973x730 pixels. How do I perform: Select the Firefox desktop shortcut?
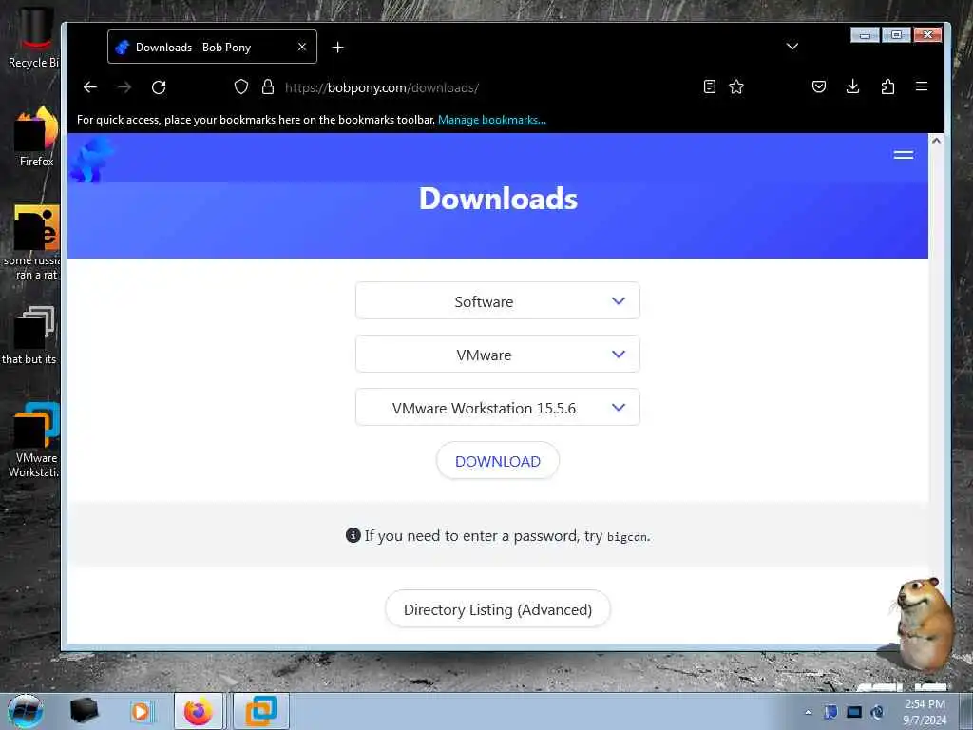(x=36, y=137)
